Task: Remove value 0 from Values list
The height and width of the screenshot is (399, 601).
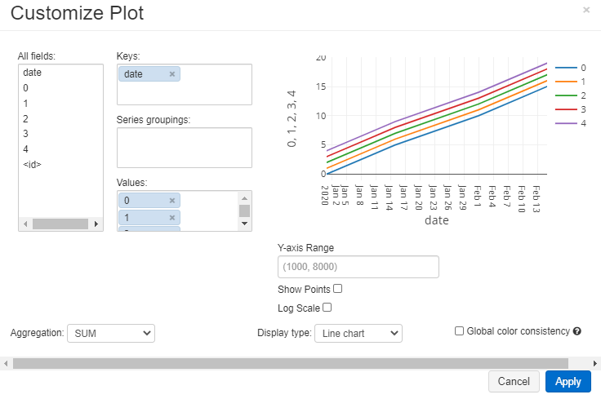Action: point(172,201)
